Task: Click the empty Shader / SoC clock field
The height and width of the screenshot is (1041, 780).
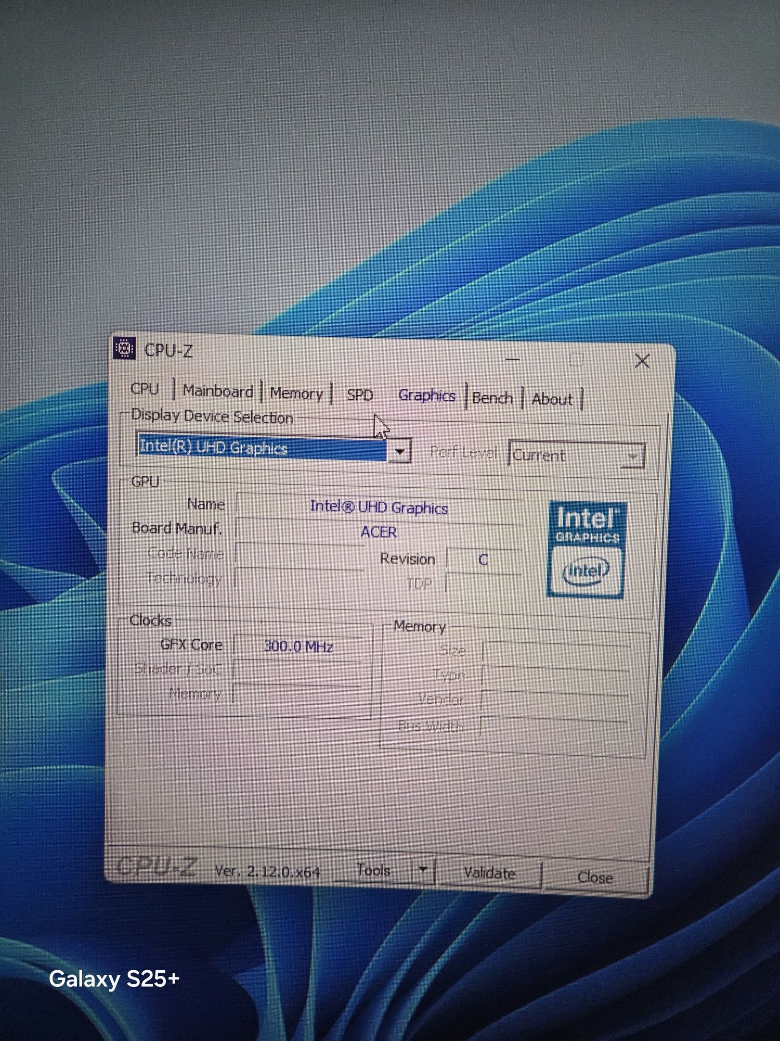Action: coord(298,671)
